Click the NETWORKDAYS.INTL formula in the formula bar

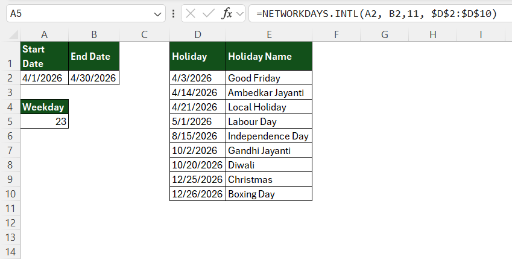[376, 14]
